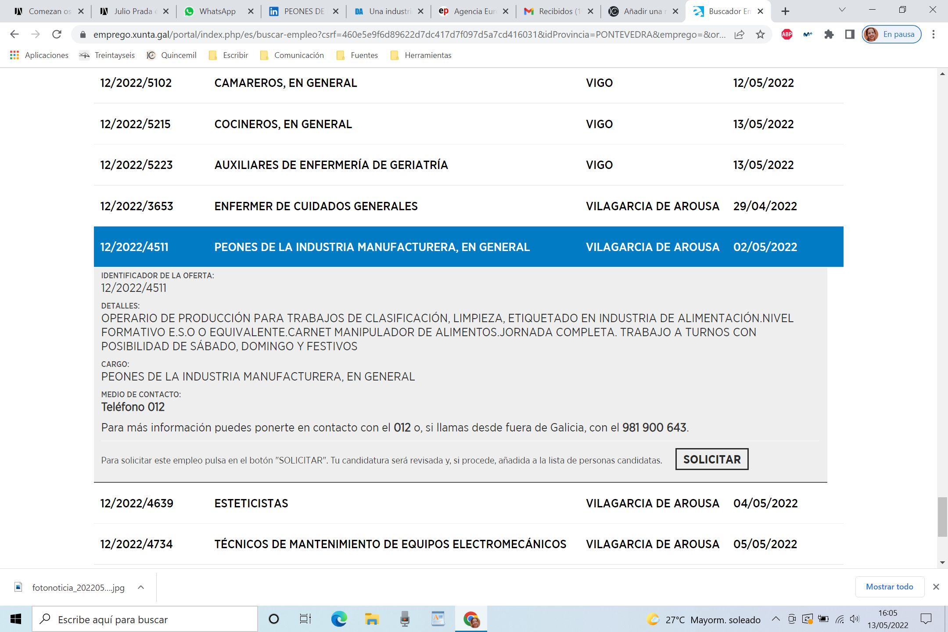Click the share page icon in the address bar

(739, 34)
